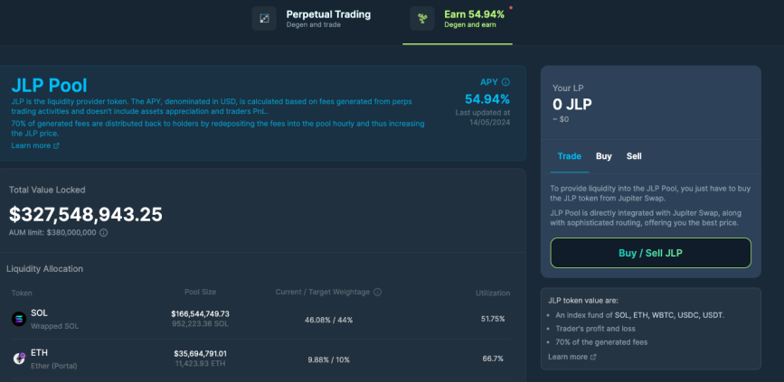Click the Token column header

point(22,293)
